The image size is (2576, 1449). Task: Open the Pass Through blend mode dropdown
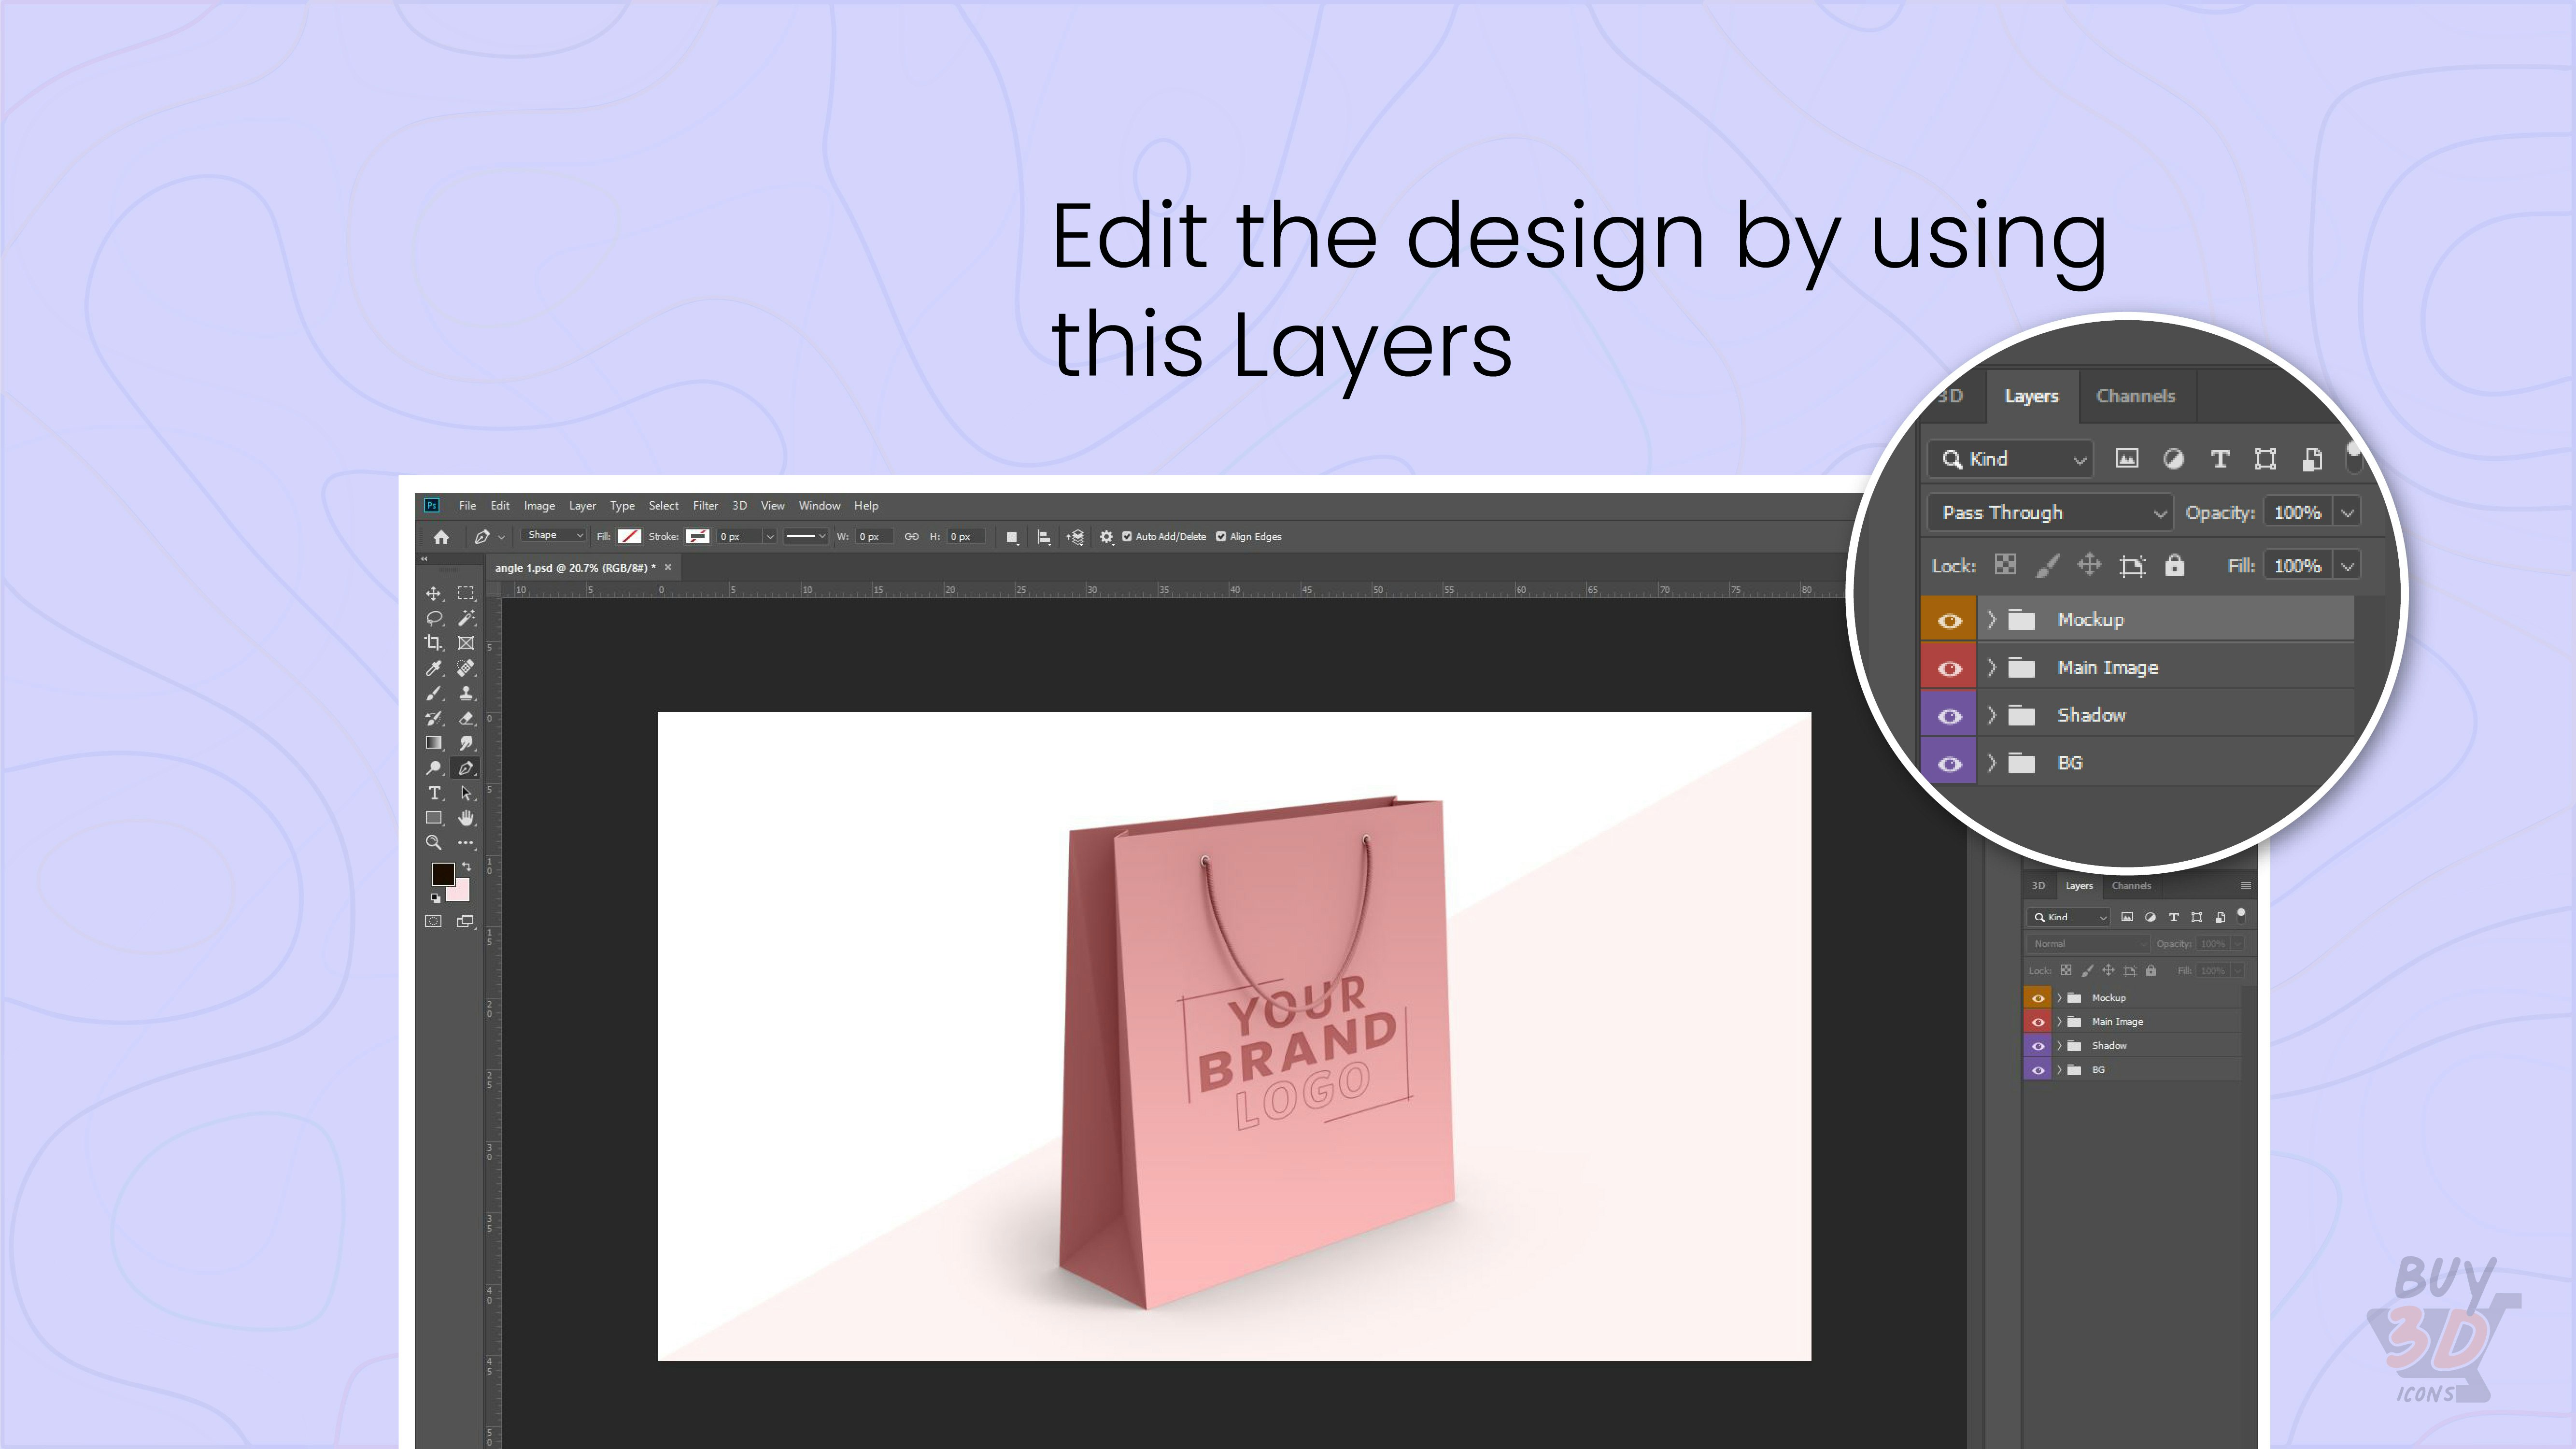(2050, 513)
